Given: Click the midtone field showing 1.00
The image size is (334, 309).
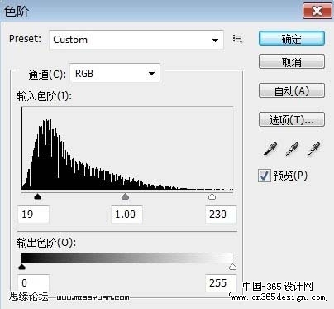Looking at the screenshot, I should (x=126, y=215).
